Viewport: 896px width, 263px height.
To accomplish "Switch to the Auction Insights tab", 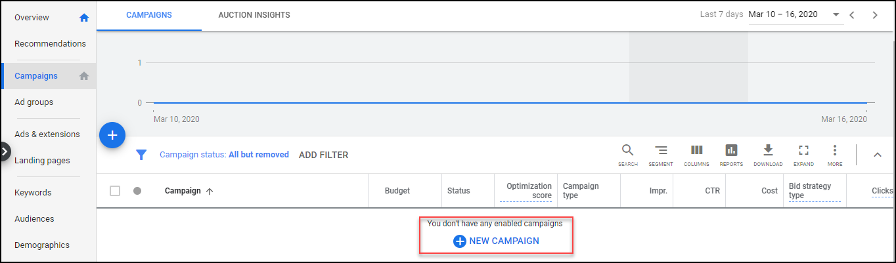I will click(x=254, y=14).
